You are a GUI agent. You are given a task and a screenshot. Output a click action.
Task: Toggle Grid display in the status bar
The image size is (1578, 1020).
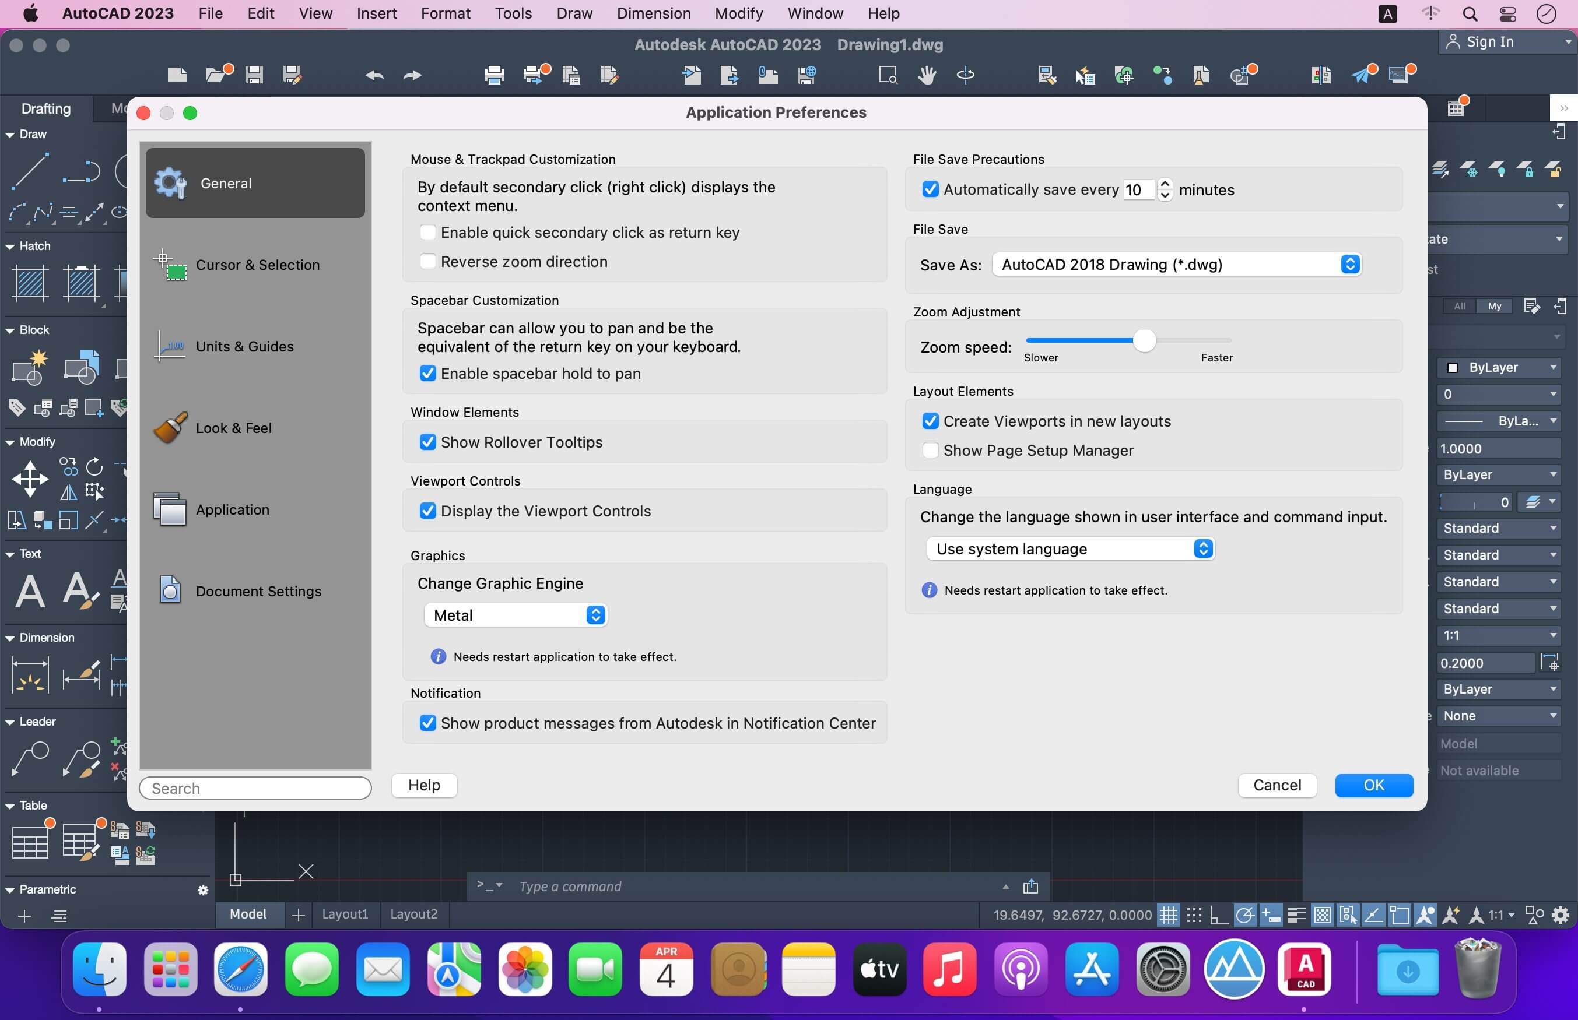1169,915
